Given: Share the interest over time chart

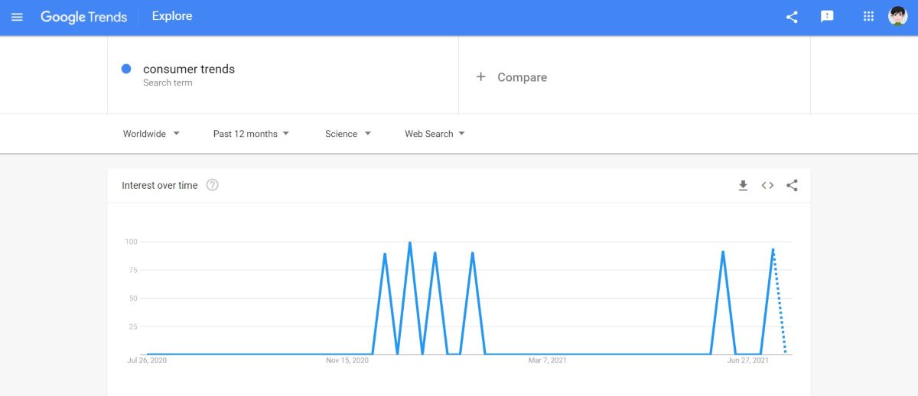Looking at the screenshot, I should coord(792,186).
